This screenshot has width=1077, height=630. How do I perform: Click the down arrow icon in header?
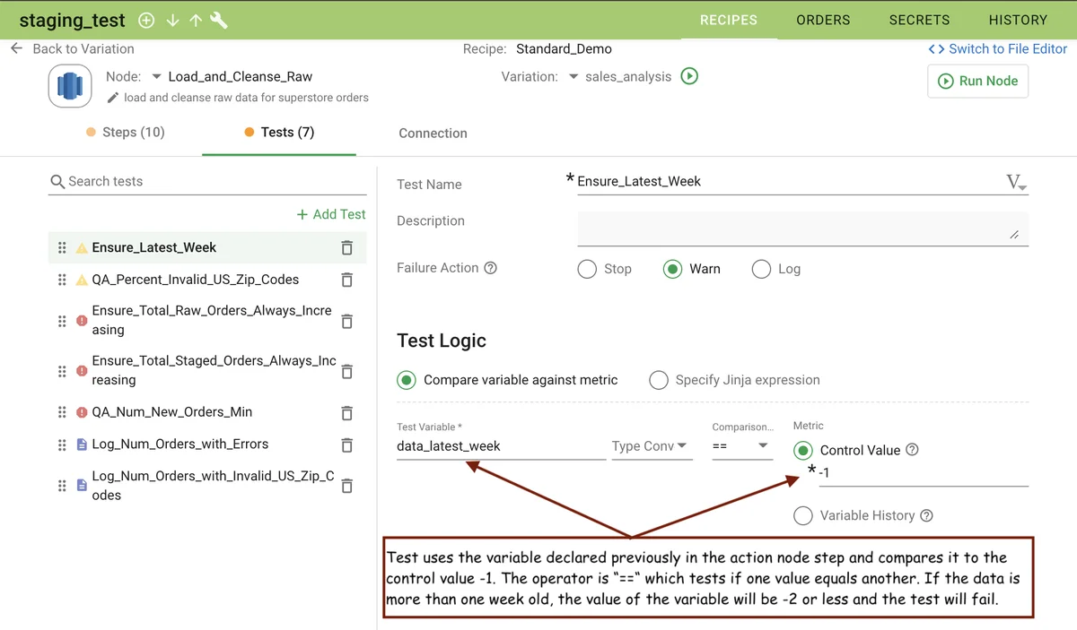click(172, 21)
